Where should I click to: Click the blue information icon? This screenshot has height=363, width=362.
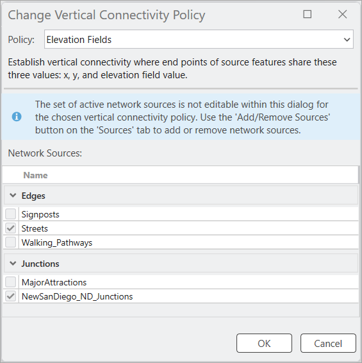(17, 117)
